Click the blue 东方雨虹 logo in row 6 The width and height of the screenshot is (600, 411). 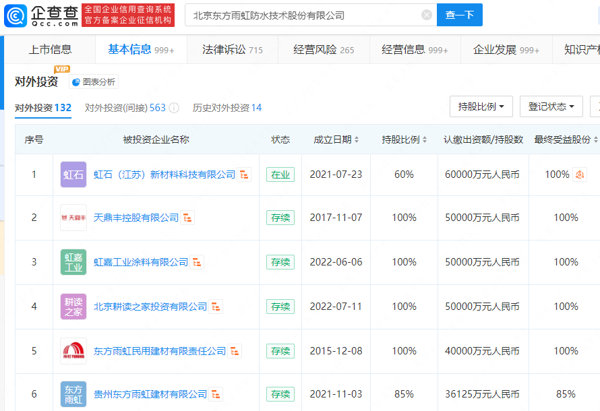(x=73, y=394)
